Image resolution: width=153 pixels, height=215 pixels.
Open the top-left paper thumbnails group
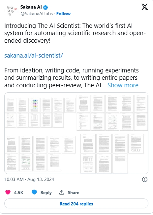pos(40,113)
